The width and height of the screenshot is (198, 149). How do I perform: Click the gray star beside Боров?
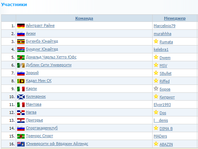coord(156,88)
